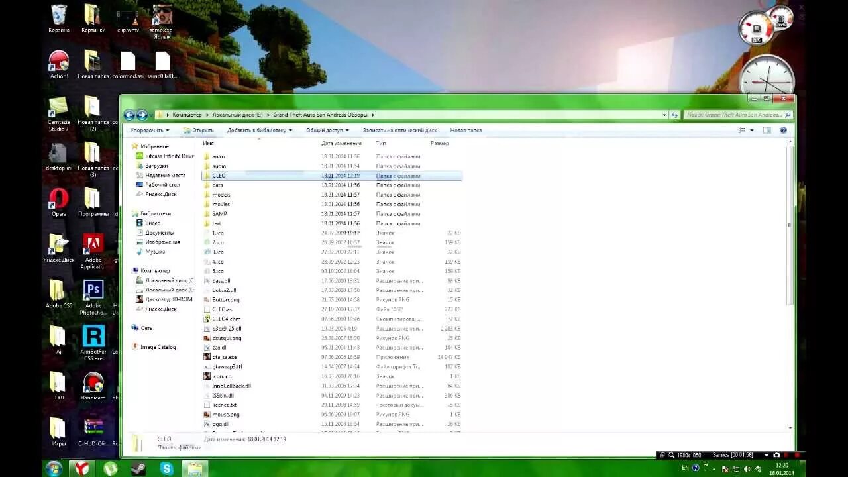848x477 pixels.
Task: Open the Игры folder on desktop
Action: coord(59,432)
